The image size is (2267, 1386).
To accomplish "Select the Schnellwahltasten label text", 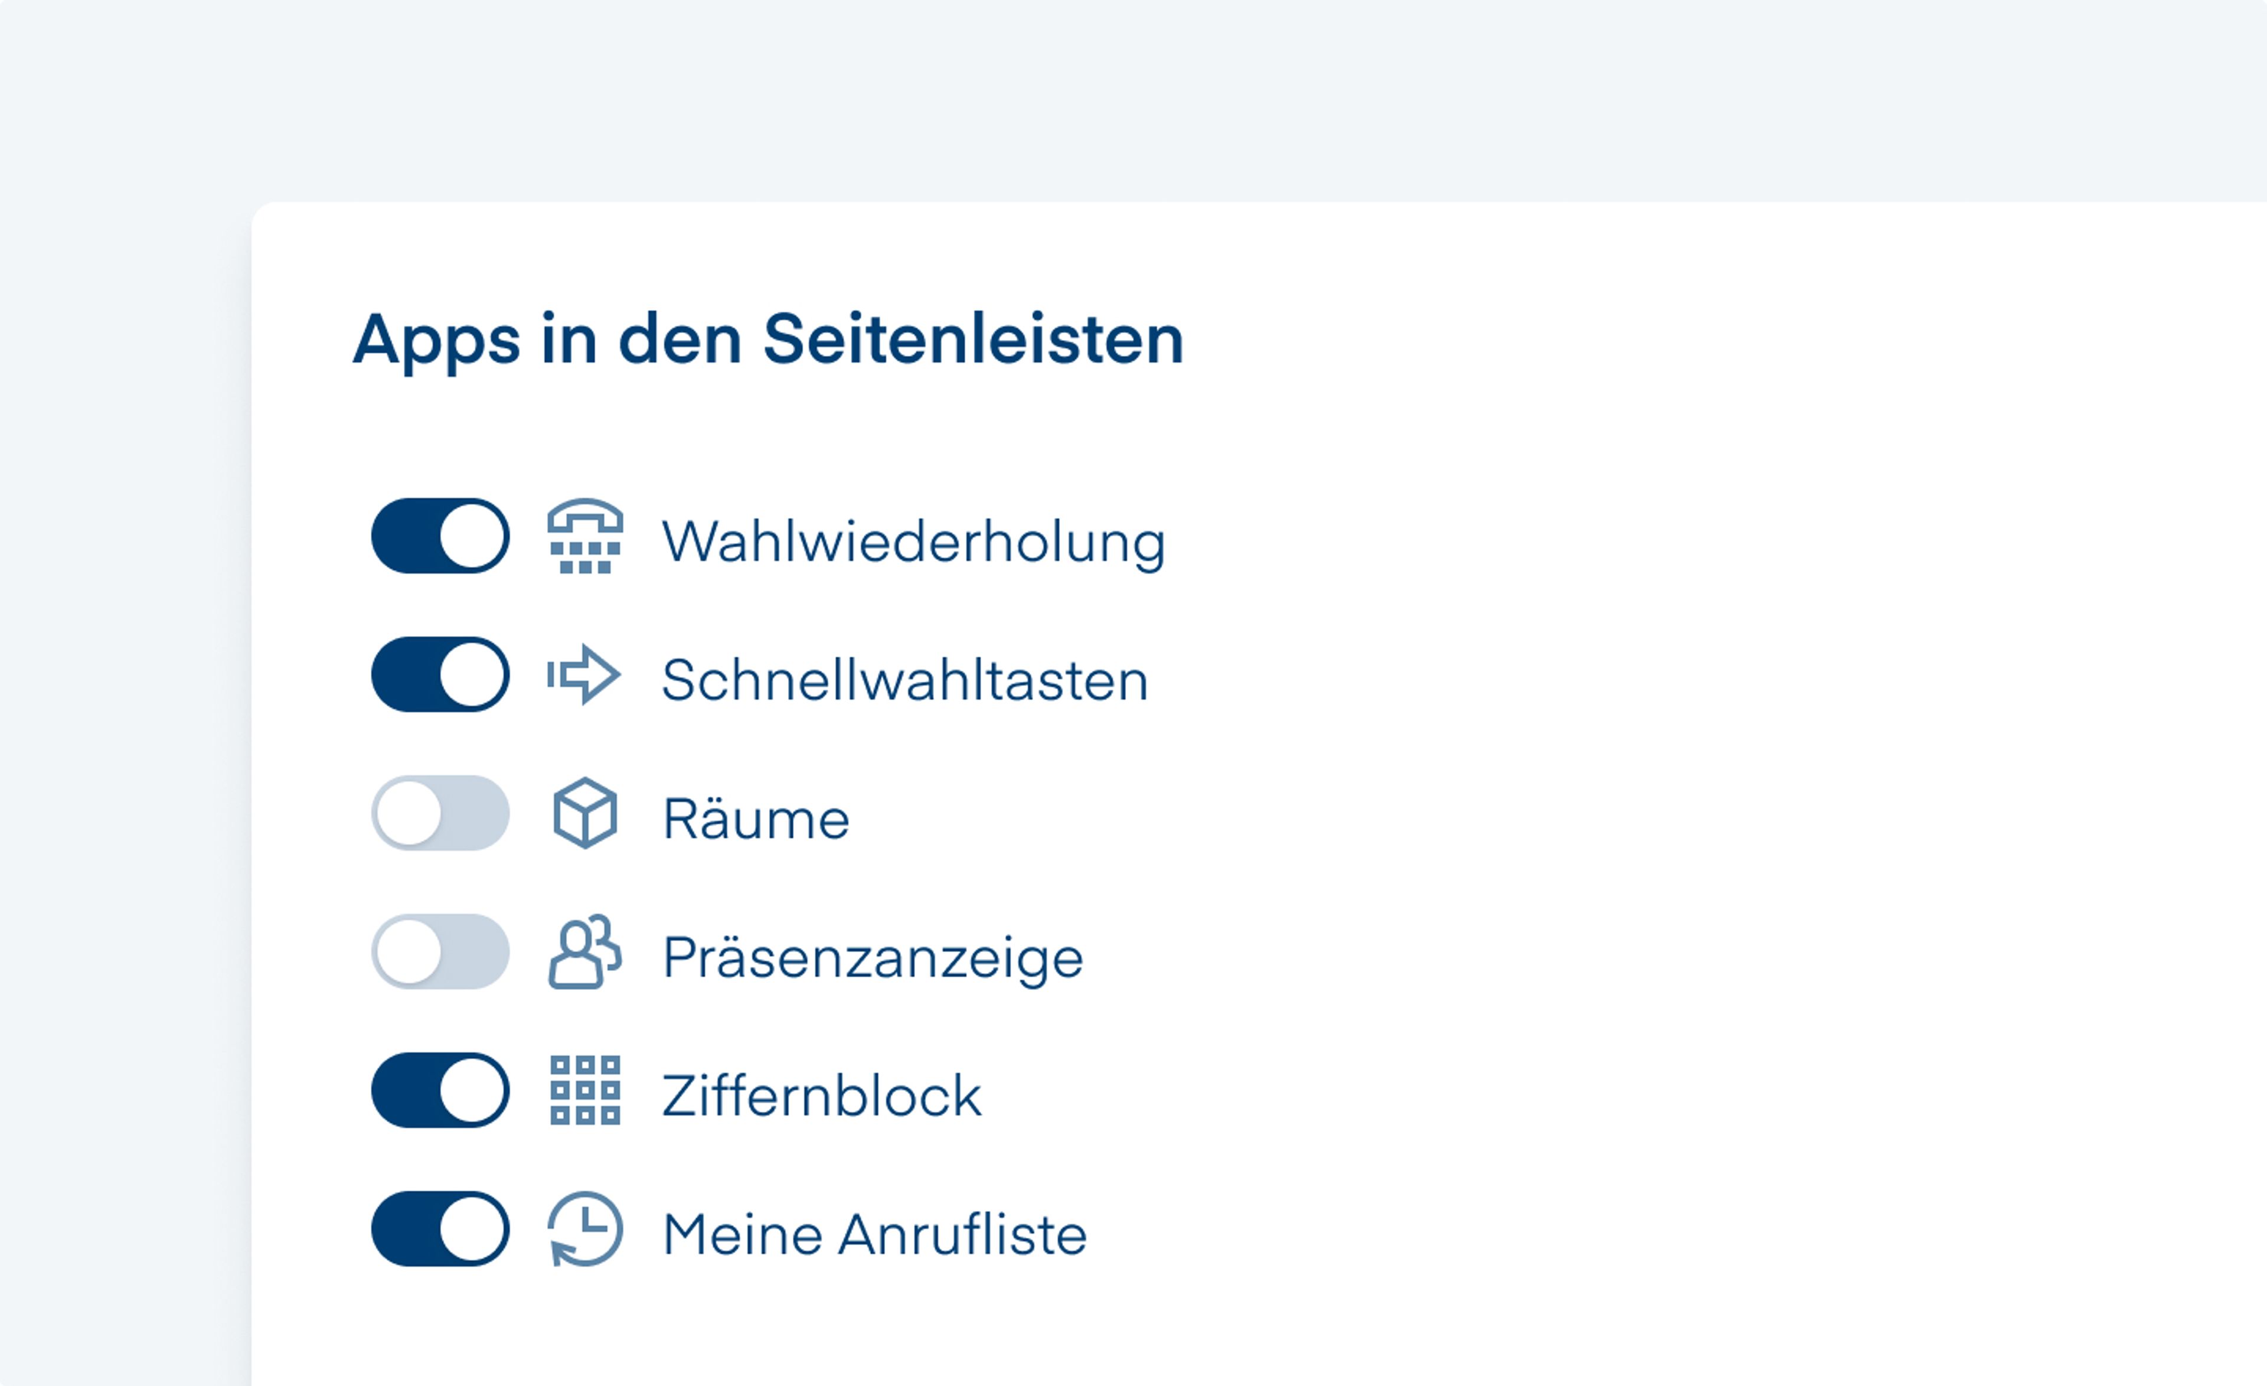I will [904, 680].
